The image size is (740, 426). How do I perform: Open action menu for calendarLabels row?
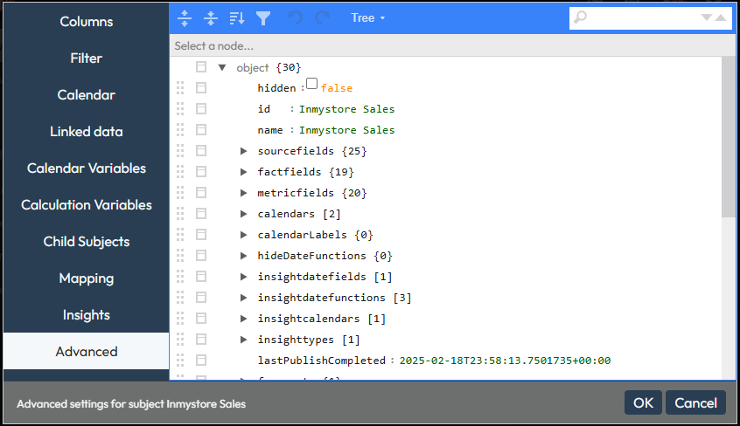pos(201,235)
